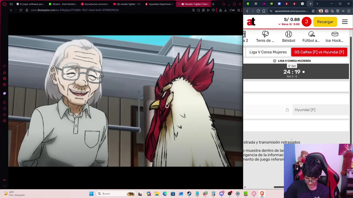This screenshot has width=353, height=198.
Task: Select the Tenis de mesa sport
Action: pyautogui.click(x=265, y=37)
